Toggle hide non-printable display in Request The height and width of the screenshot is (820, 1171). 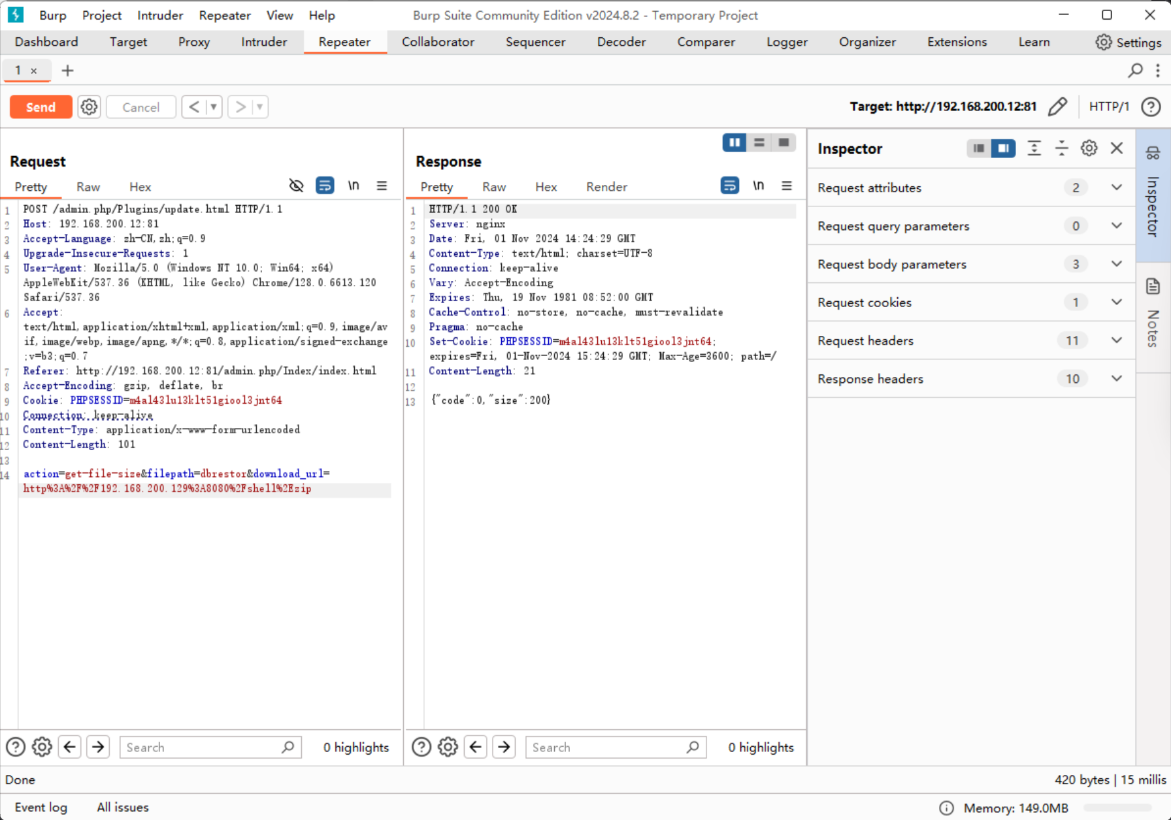click(x=296, y=186)
